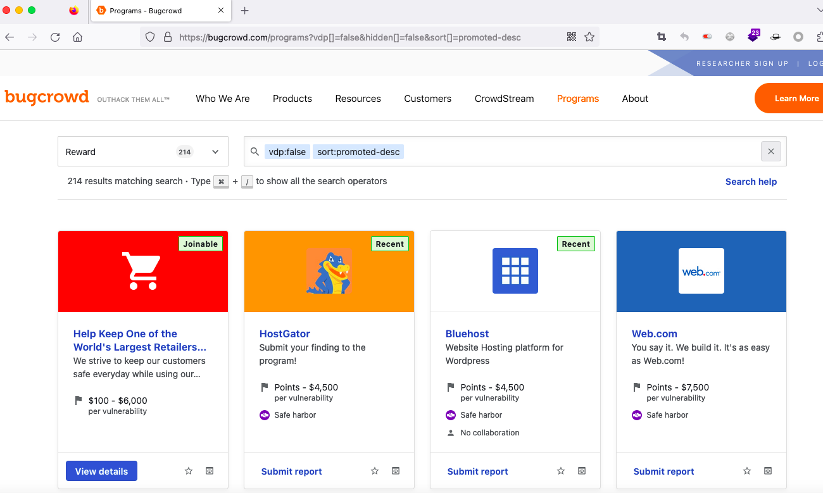Click the shopping cart logo image
This screenshot has height=493, width=823.
(x=142, y=271)
